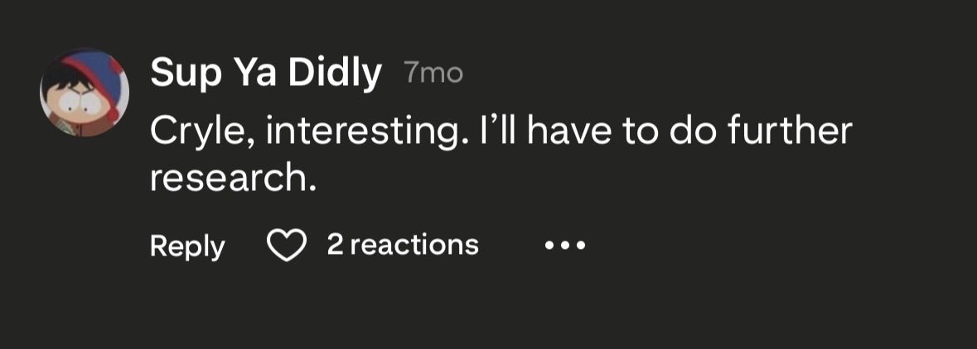Click the word research in the comment

229,178
